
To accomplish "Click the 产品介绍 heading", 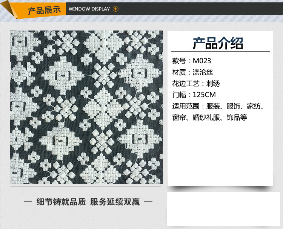I will pyautogui.click(x=218, y=43).
